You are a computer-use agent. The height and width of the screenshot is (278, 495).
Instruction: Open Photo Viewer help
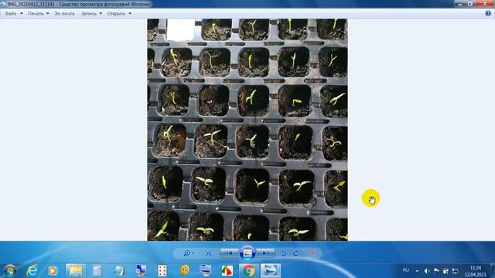pyautogui.click(x=488, y=13)
